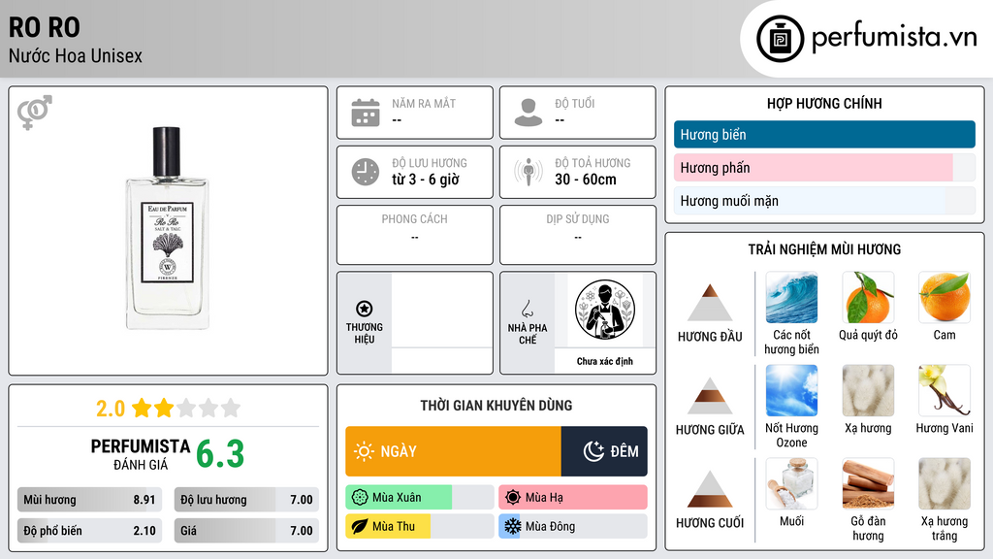Click the Mùa Đông season bar
Image resolution: width=993 pixels, height=559 pixels.
pos(573,526)
